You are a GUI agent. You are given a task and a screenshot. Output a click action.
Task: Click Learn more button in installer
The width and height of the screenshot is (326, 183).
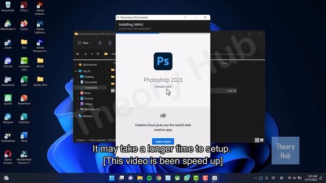point(163,141)
